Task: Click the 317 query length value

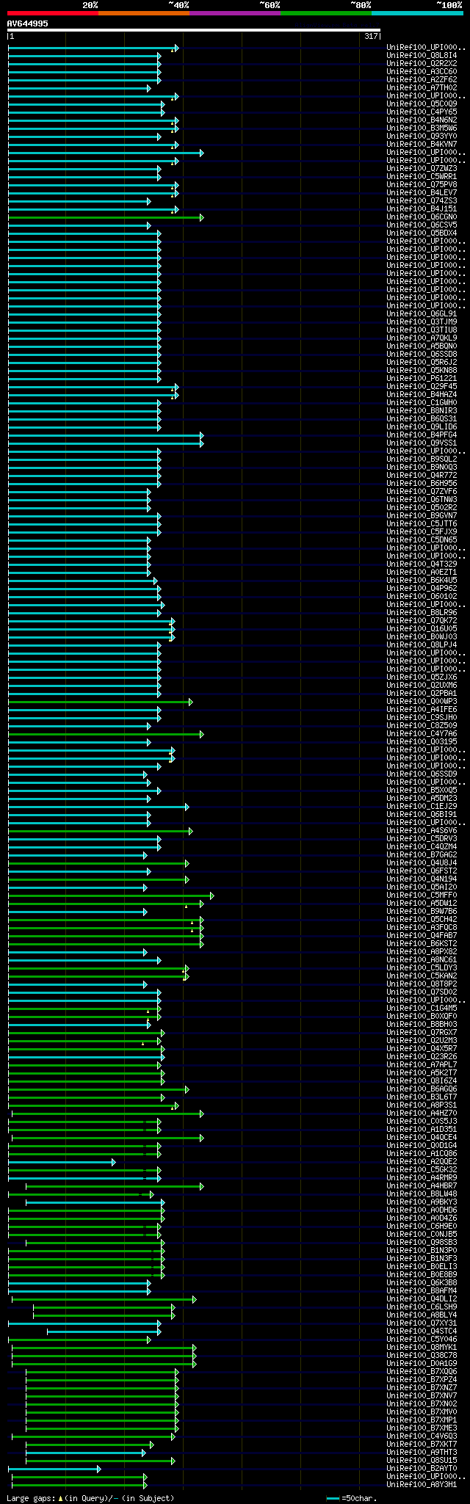Action: pyautogui.click(x=371, y=36)
